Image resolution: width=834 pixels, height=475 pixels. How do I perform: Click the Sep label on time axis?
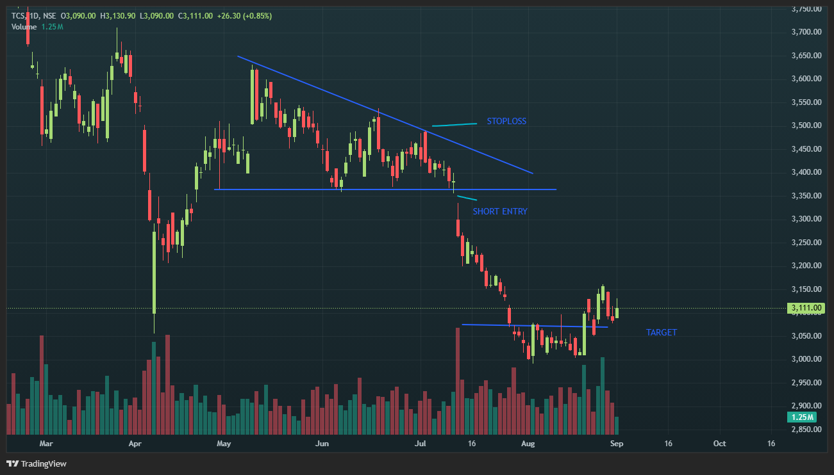(x=616, y=443)
